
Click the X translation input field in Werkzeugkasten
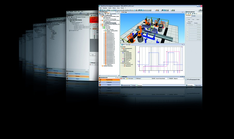point(195,27)
